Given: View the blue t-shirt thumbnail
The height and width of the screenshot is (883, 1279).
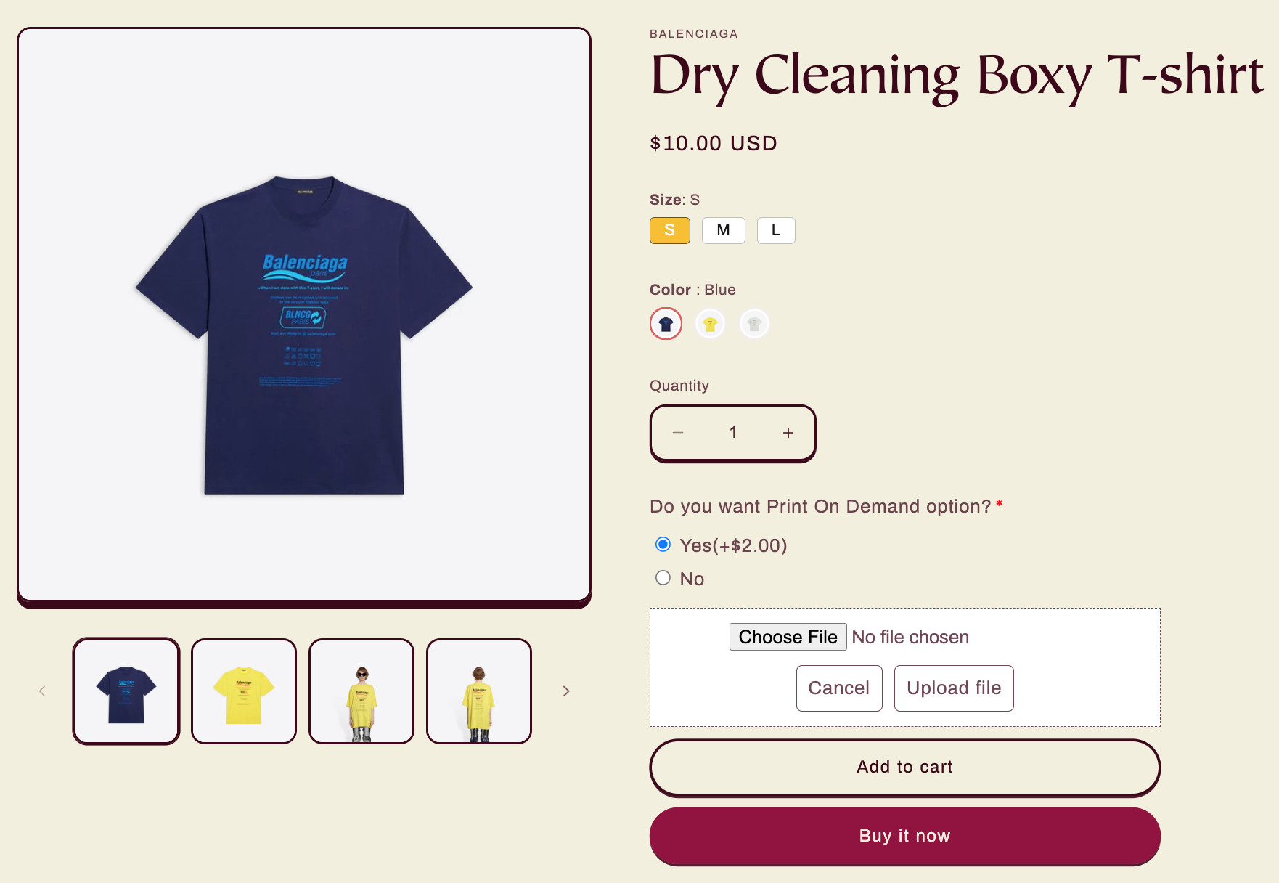Looking at the screenshot, I should (126, 691).
